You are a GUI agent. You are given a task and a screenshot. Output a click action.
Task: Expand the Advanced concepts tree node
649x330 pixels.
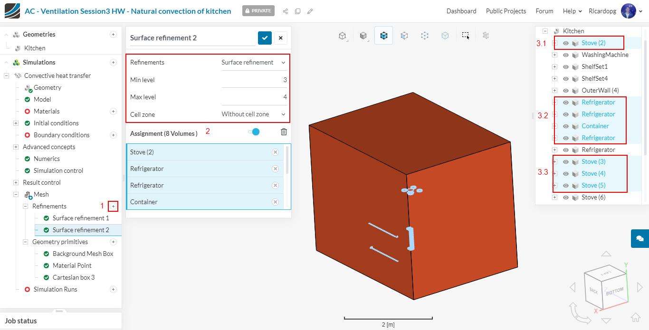tap(16, 147)
